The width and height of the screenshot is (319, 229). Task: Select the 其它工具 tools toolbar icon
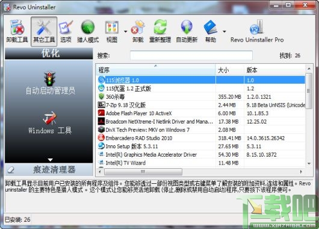(x=44, y=31)
